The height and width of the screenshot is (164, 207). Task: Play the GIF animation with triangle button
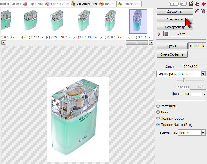(159, 34)
